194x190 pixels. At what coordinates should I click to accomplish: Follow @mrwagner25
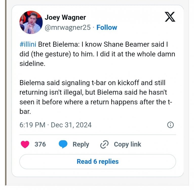107,27
